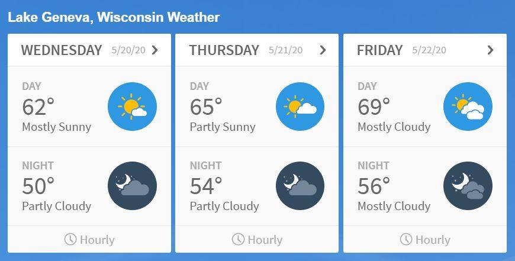
Task: Click Friday's mostly cloudy night icon
Action: pyautogui.click(x=468, y=186)
